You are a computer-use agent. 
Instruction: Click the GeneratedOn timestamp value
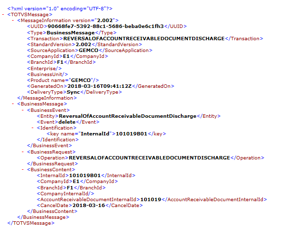pyautogui.click(x=99, y=86)
